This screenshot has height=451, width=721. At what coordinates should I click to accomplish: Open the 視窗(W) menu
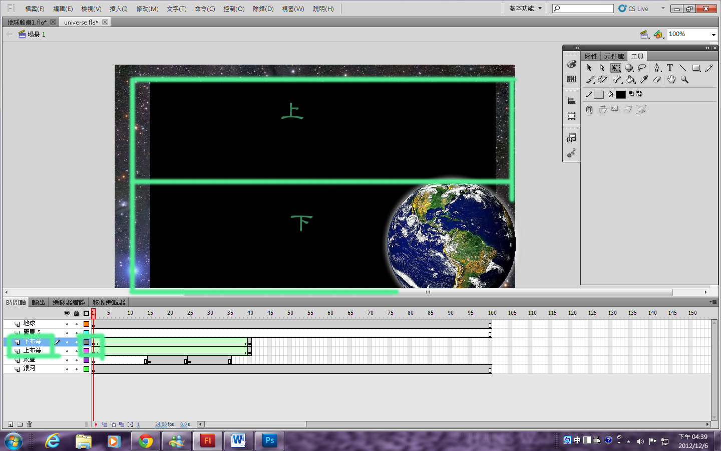click(x=293, y=9)
